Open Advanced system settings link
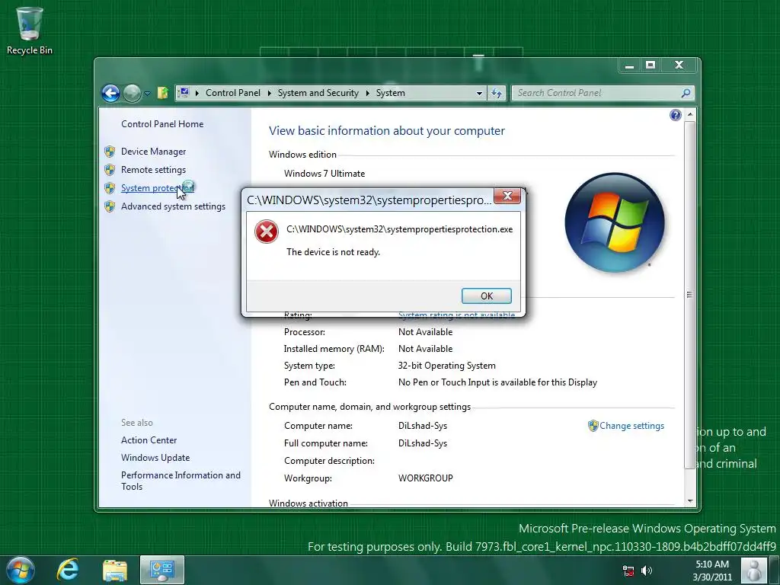 (x=173, y=206)
